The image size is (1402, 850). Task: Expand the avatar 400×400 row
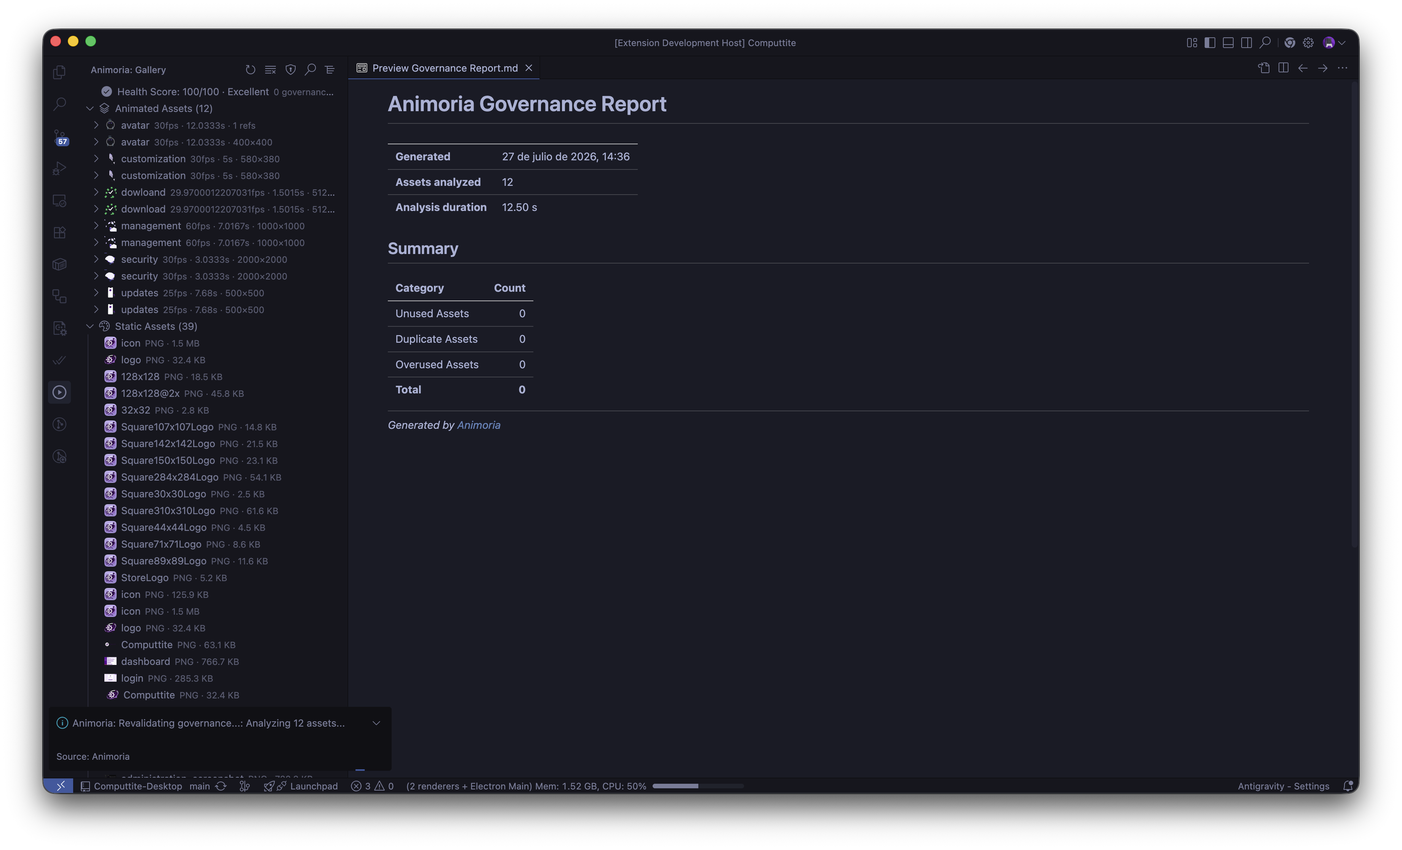click(96, 142)
